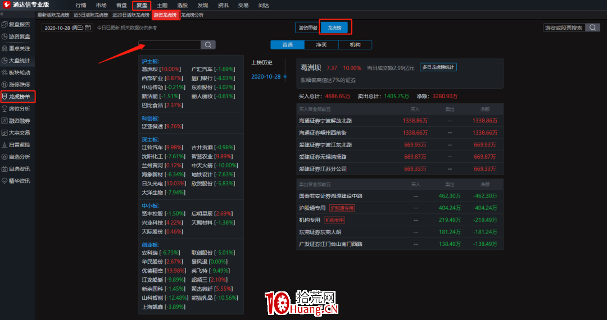The height and width of the screenshot is (320, 607).
Task: Open 涨停跌停 sidebar icon
Action: click(4, 84)
